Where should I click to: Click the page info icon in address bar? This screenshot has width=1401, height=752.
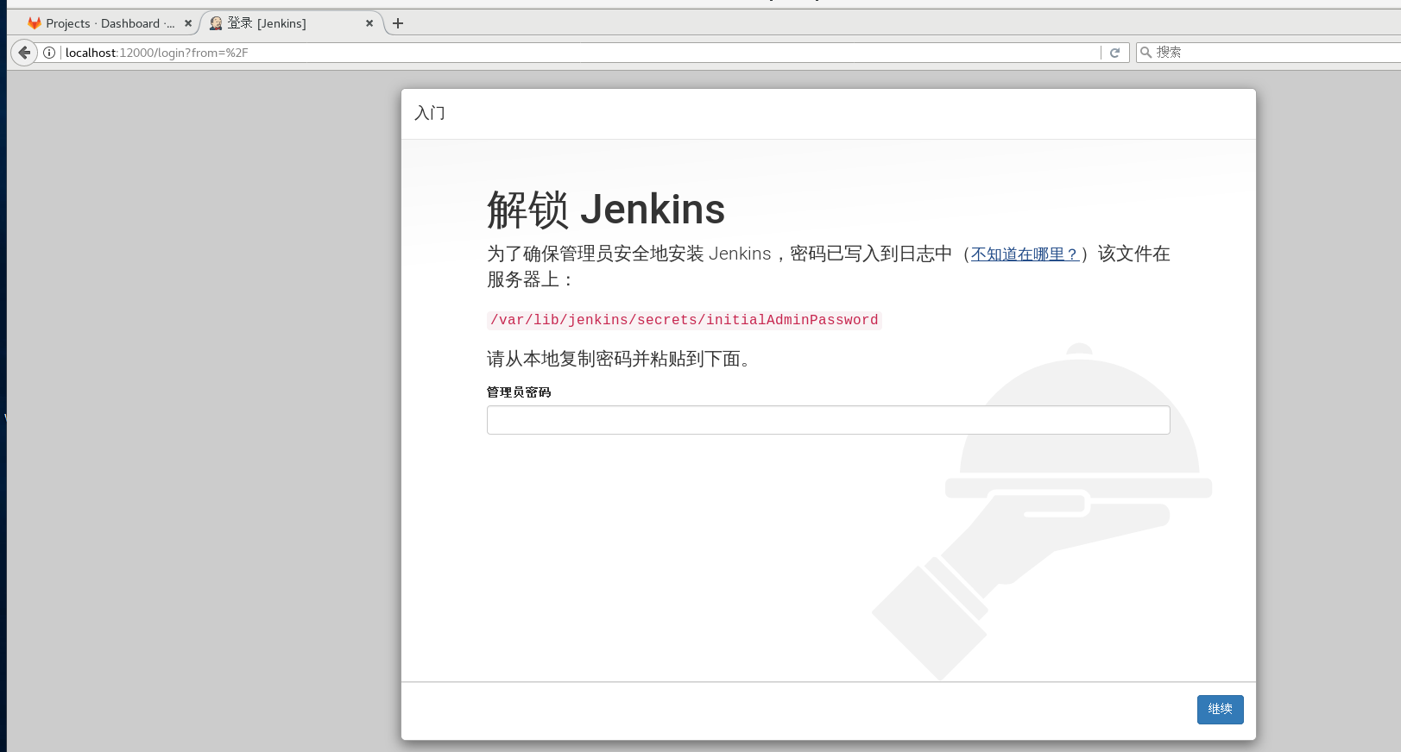[x=50, y=53]
